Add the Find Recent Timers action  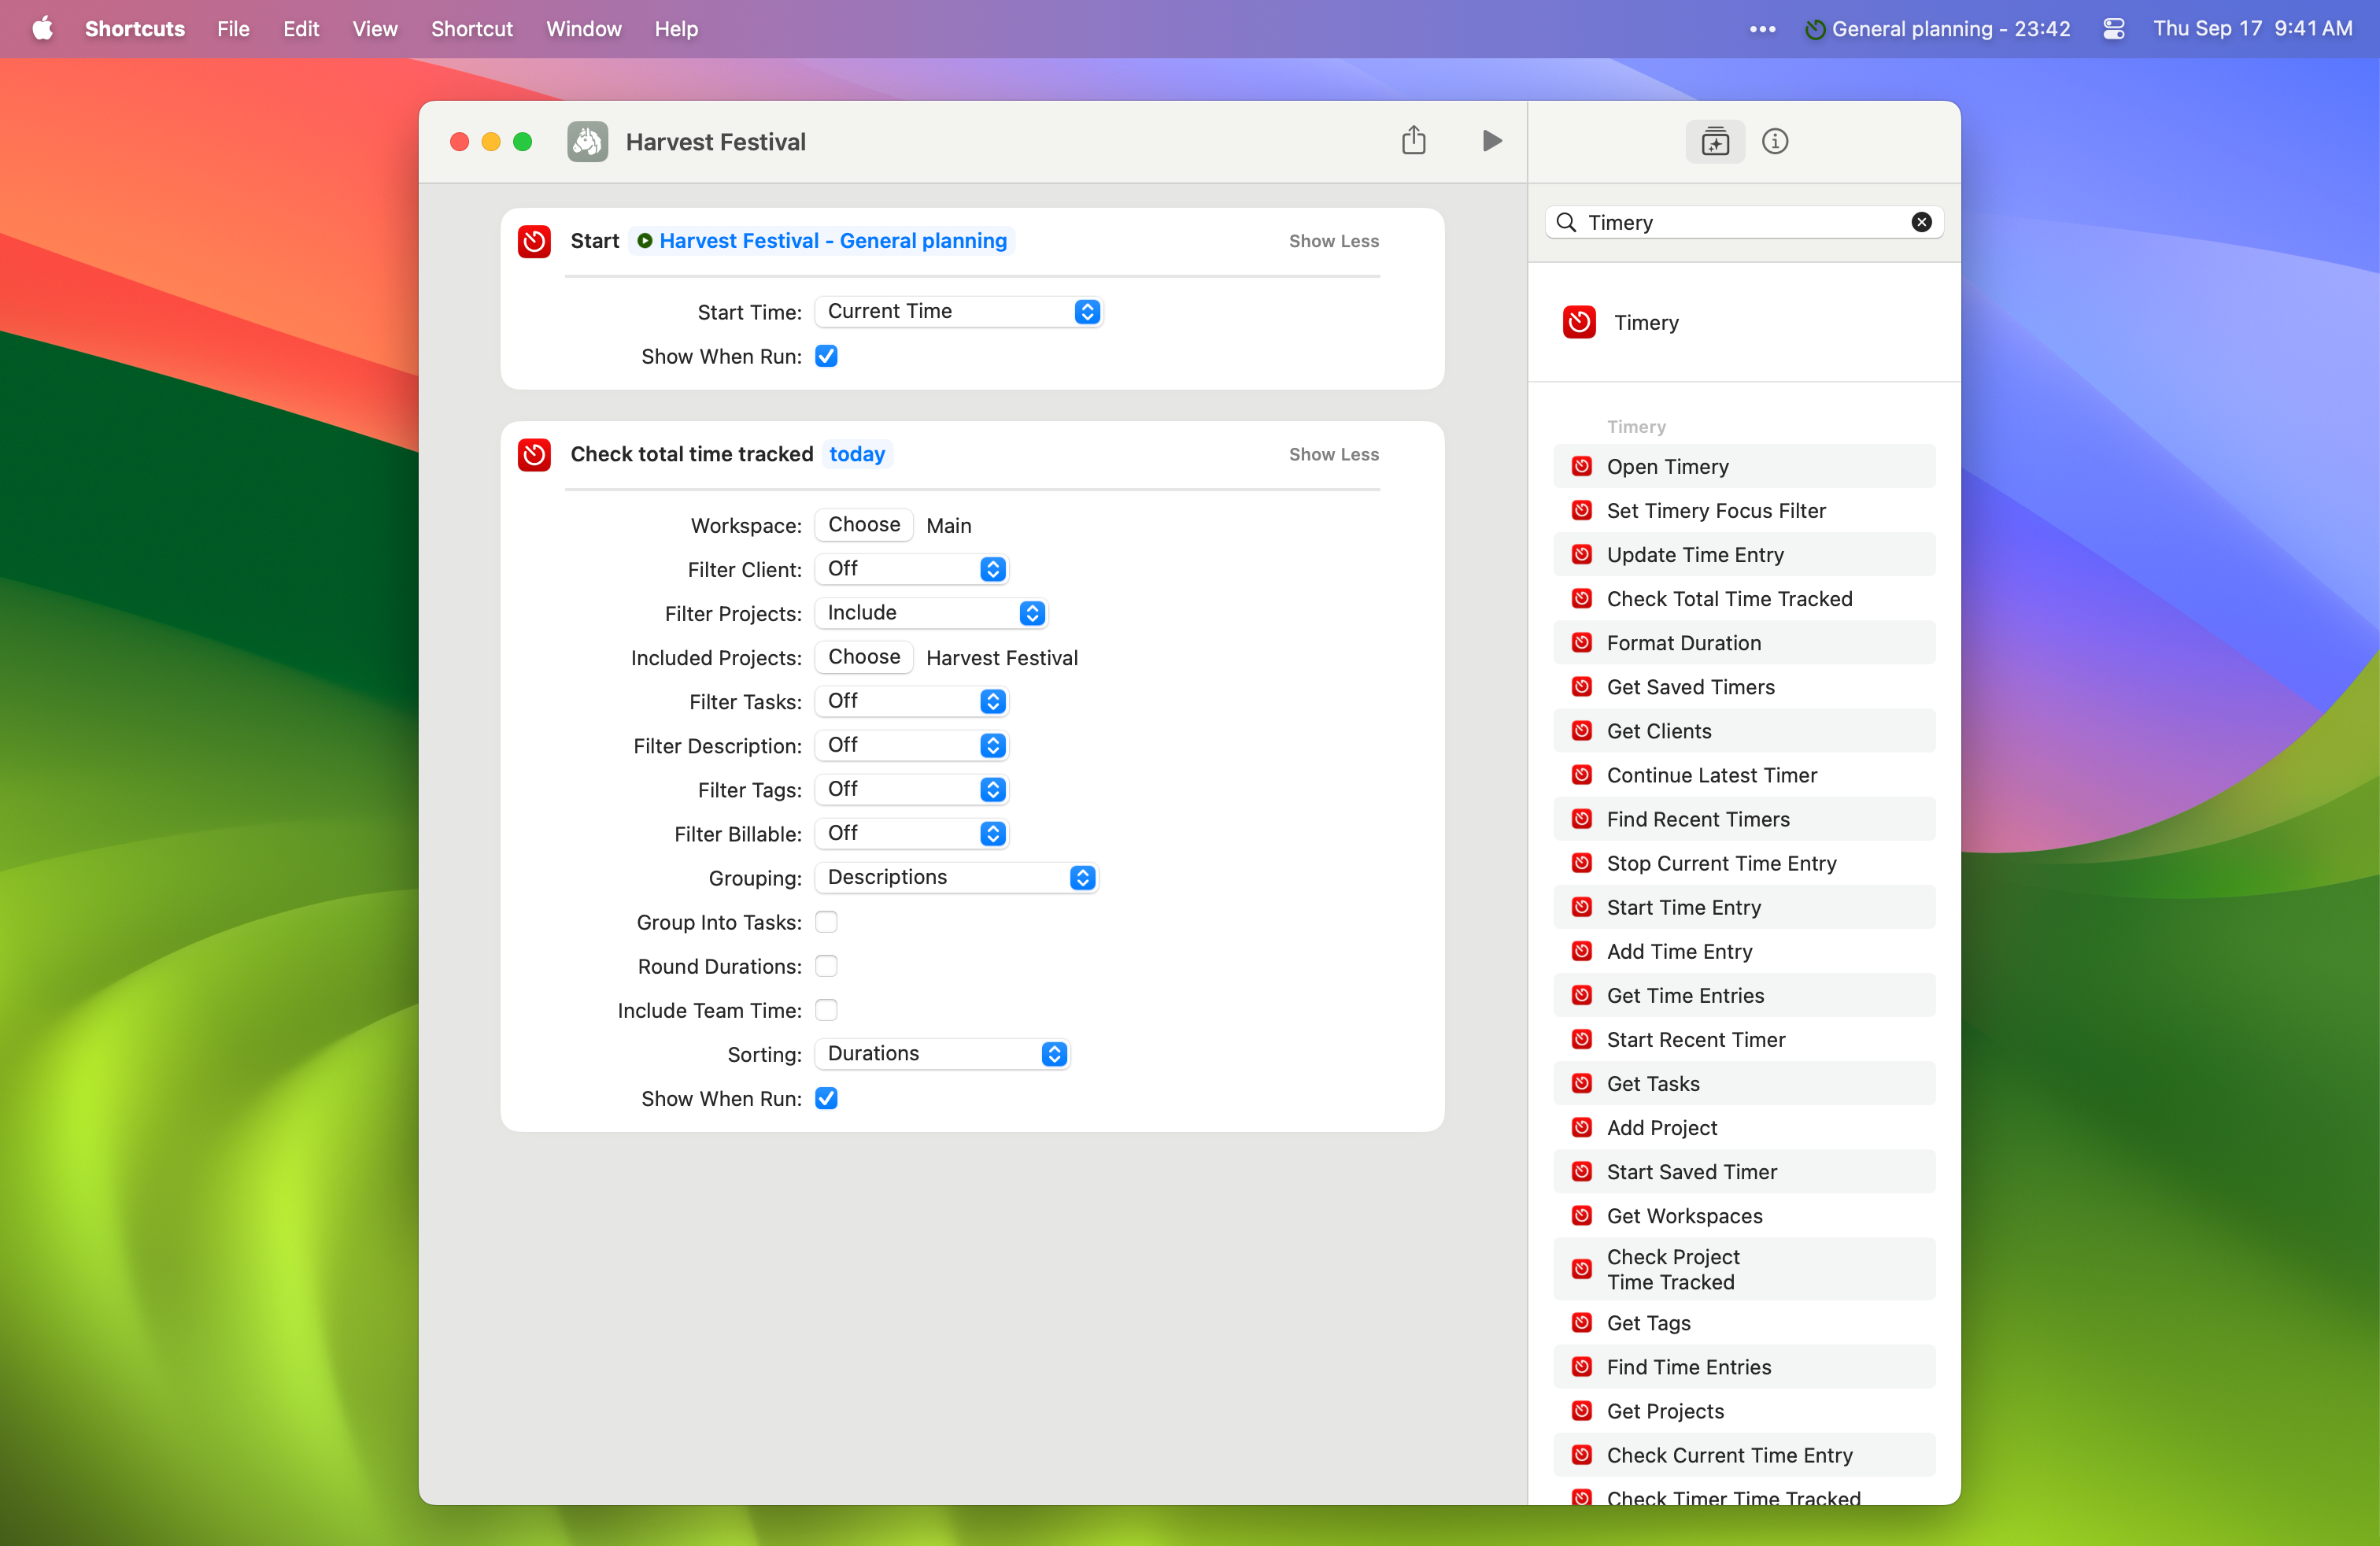1743,818
